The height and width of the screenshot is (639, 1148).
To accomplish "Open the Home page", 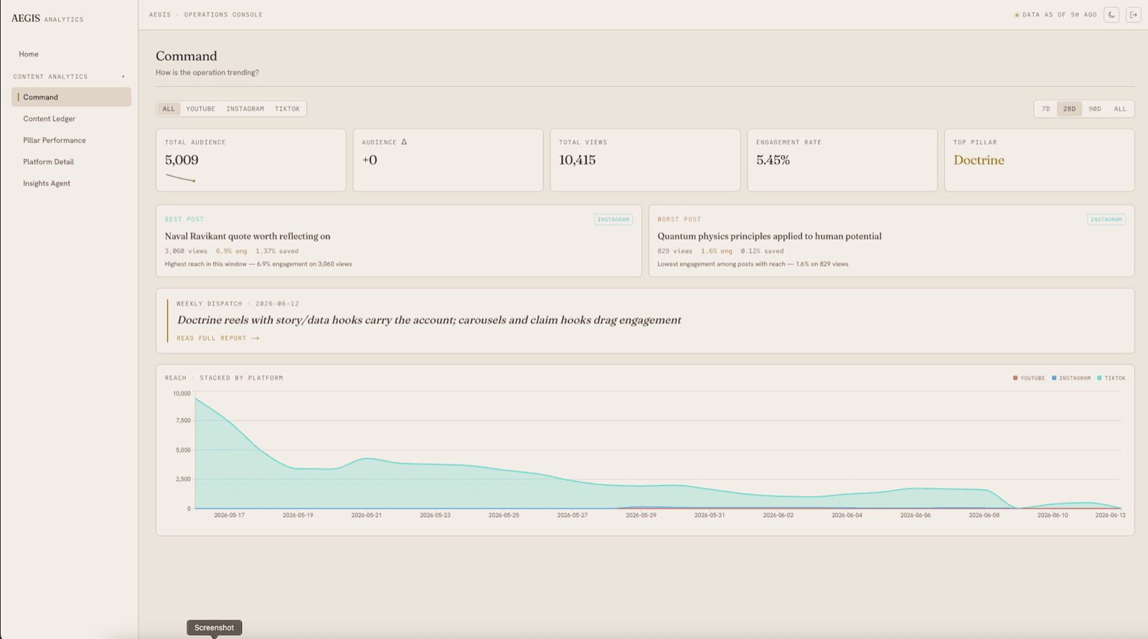I will coord(29,54).
